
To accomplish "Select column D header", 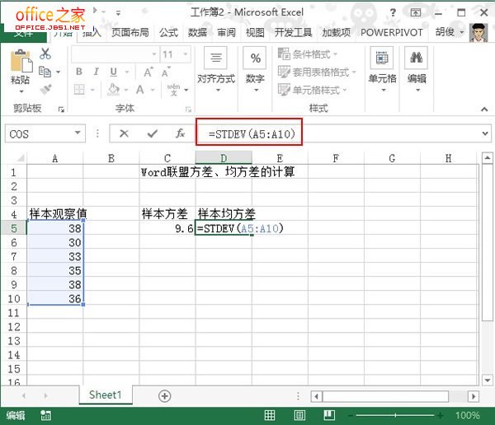I will (224, 158).
